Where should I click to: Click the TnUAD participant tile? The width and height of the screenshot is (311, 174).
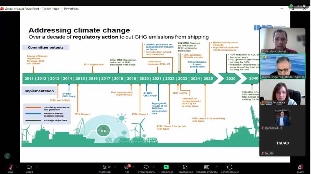tap(282, 143)
